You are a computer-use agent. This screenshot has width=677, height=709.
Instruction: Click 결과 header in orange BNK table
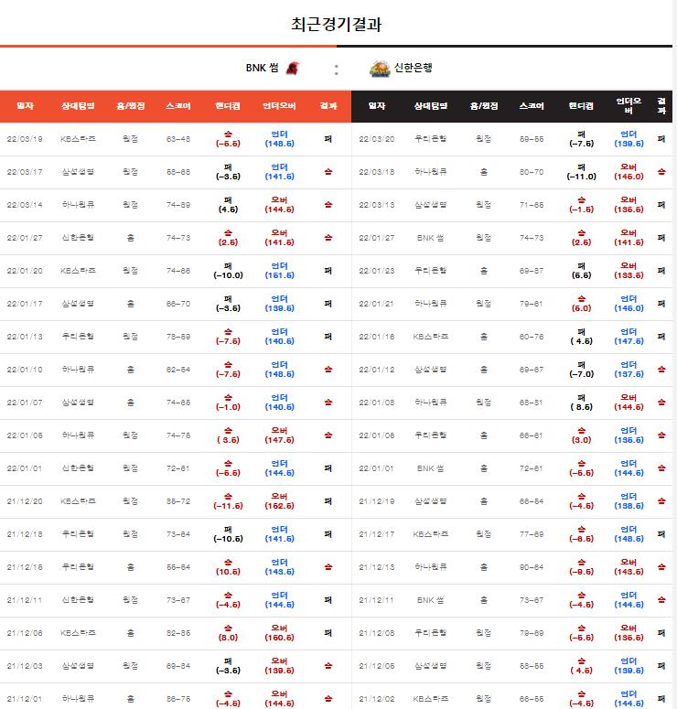click(x=328, y=106)
